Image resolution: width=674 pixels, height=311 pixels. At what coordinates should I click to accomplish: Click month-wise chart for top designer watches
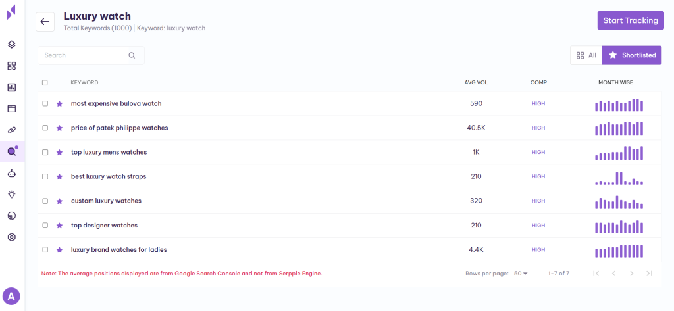(619, 227)
